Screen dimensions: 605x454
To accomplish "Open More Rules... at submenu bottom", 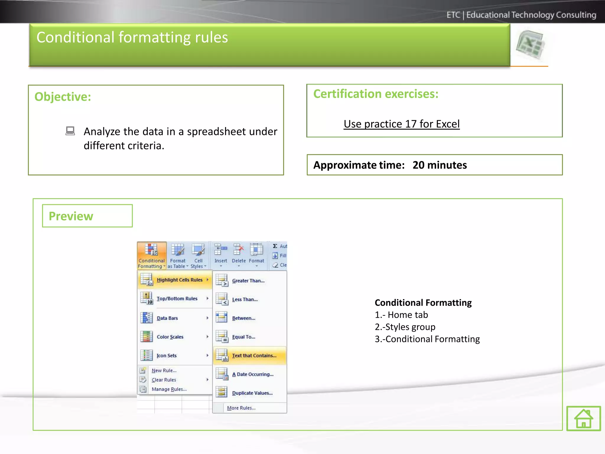I will coord(250,408).
